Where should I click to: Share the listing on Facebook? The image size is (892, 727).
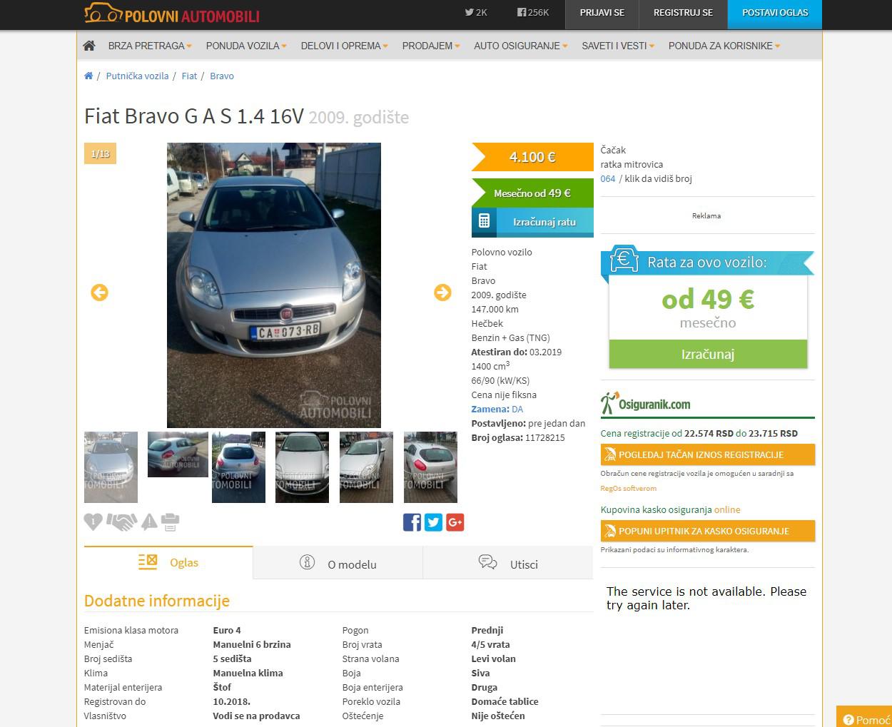412,522
